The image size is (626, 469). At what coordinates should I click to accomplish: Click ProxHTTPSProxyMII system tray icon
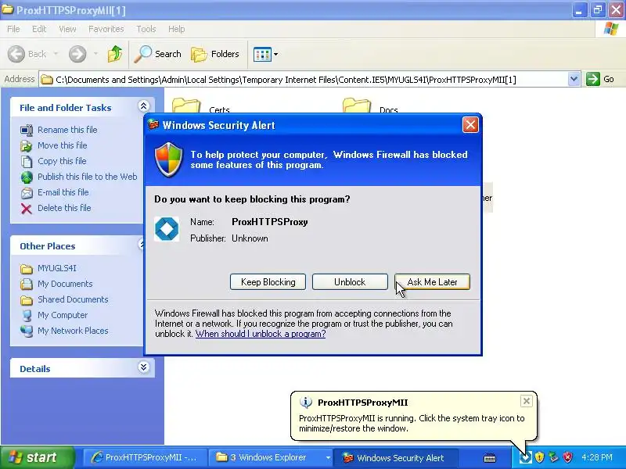click(x=525, y=457)
